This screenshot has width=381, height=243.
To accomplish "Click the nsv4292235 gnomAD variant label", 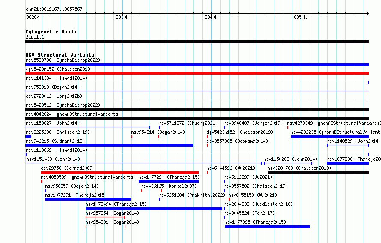I will 336,132.
